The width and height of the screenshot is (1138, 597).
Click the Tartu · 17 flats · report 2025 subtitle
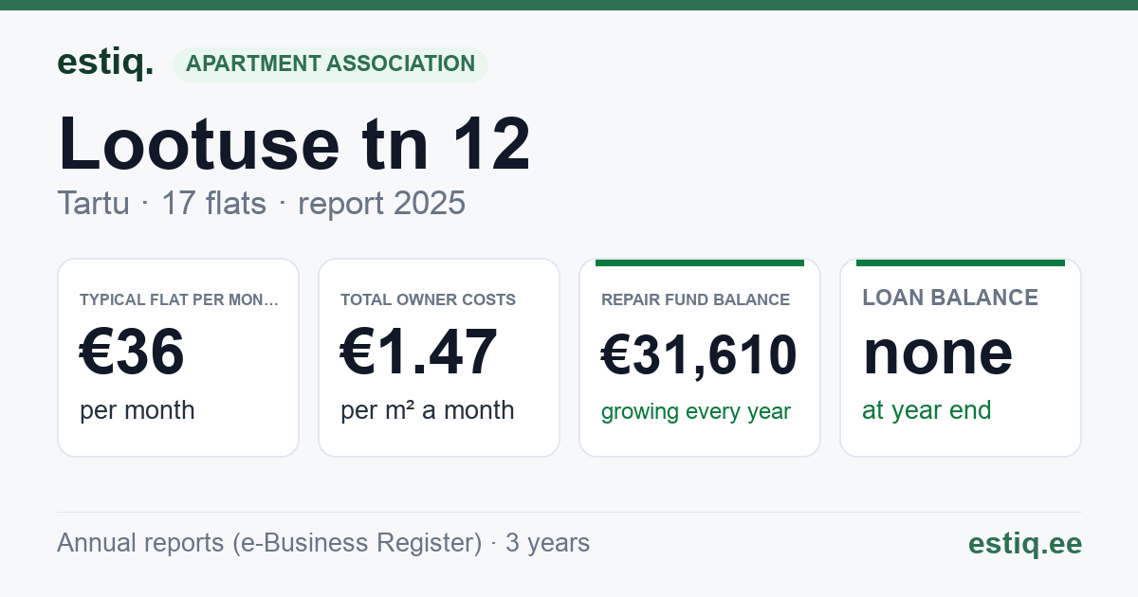click(x=261, y=203)
